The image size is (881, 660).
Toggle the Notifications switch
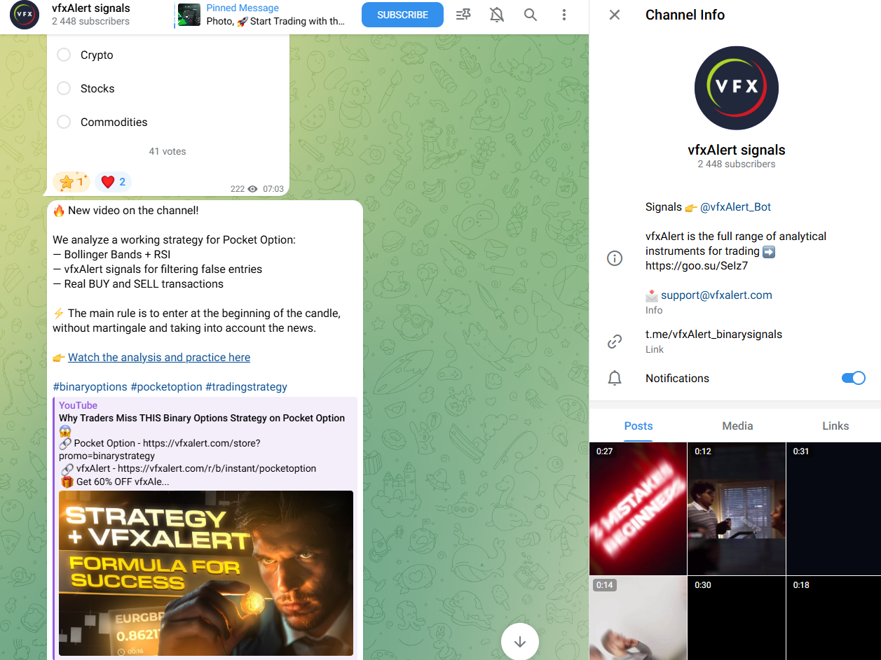click(x=853, y=378)
